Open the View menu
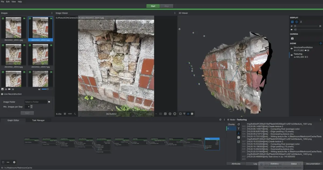323x170 pixels. 14,2
